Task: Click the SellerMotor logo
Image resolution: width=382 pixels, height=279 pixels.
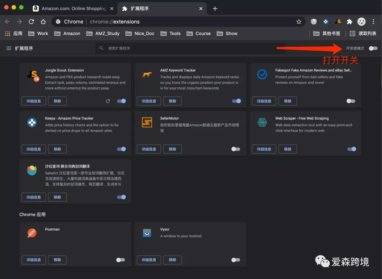Action: coord(147,122)
